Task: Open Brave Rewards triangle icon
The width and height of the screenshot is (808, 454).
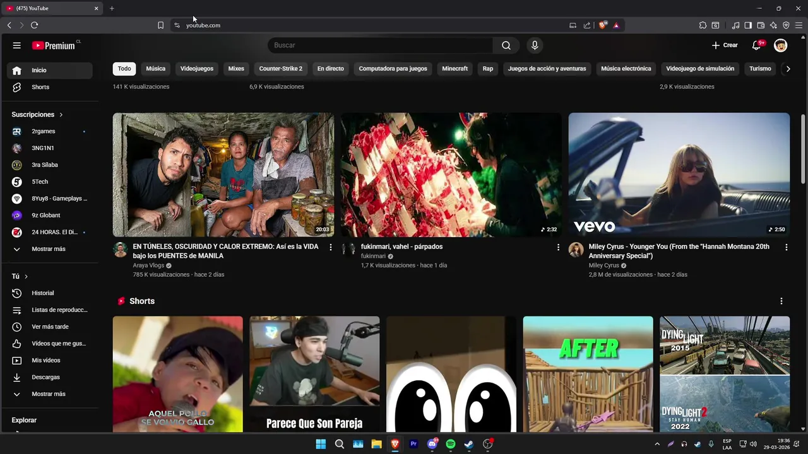Action: [616, 25]
